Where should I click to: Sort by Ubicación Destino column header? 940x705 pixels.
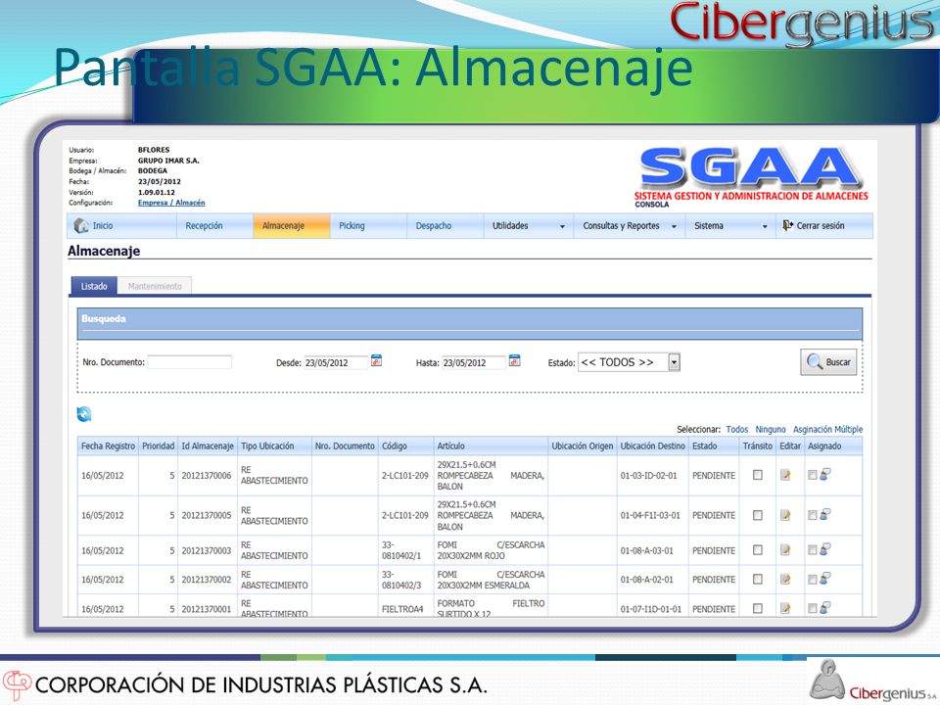click(652, 446)
